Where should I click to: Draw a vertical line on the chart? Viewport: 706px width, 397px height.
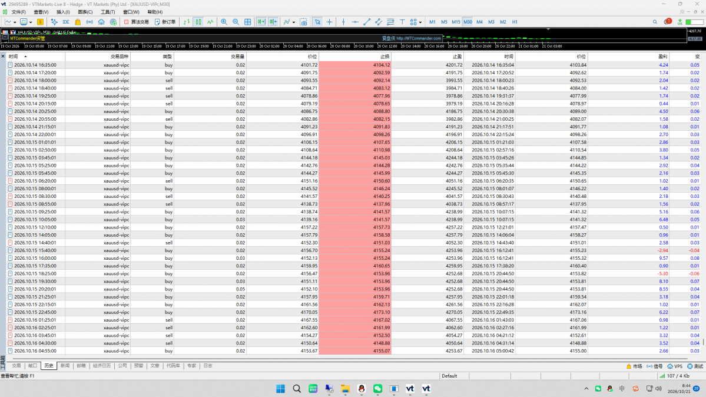[343, 22]
